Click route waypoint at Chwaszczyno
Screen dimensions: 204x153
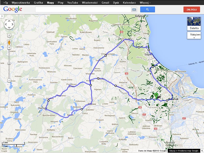(106, 56)
